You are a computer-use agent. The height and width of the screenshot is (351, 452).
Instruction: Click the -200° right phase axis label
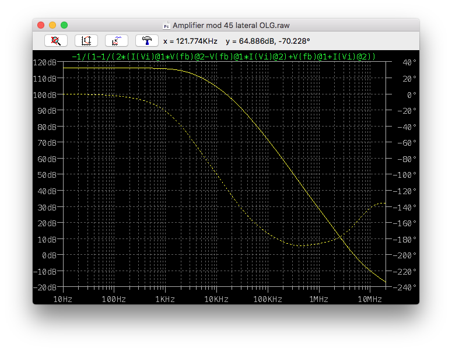[405, 255]
